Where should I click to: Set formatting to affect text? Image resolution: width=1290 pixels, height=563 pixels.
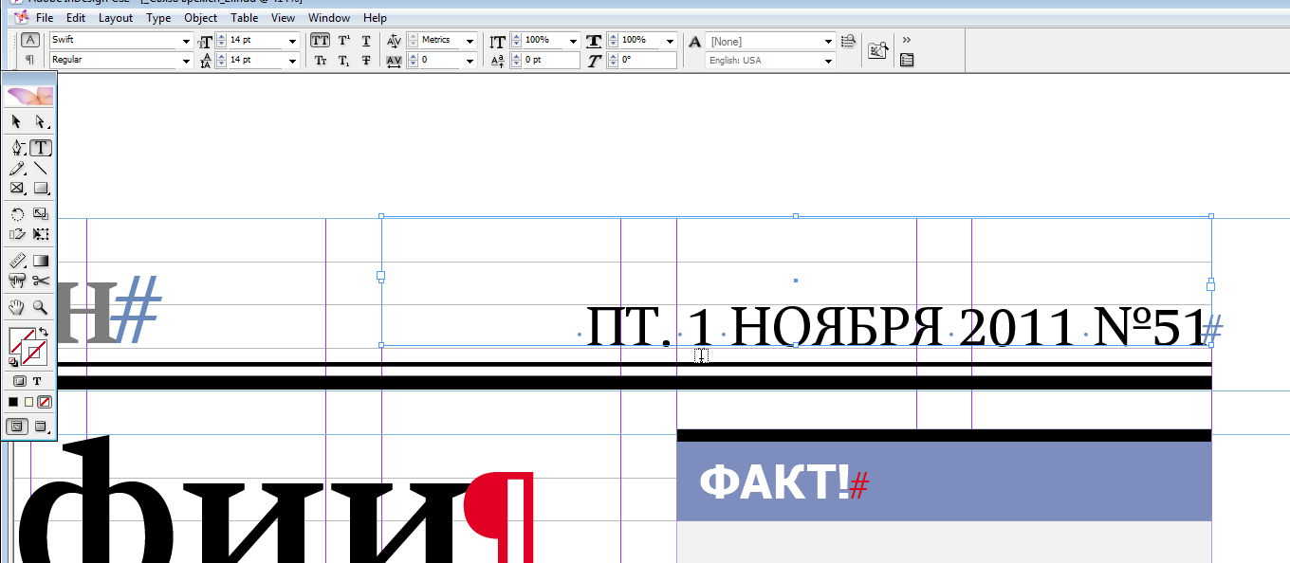[37, 381]
